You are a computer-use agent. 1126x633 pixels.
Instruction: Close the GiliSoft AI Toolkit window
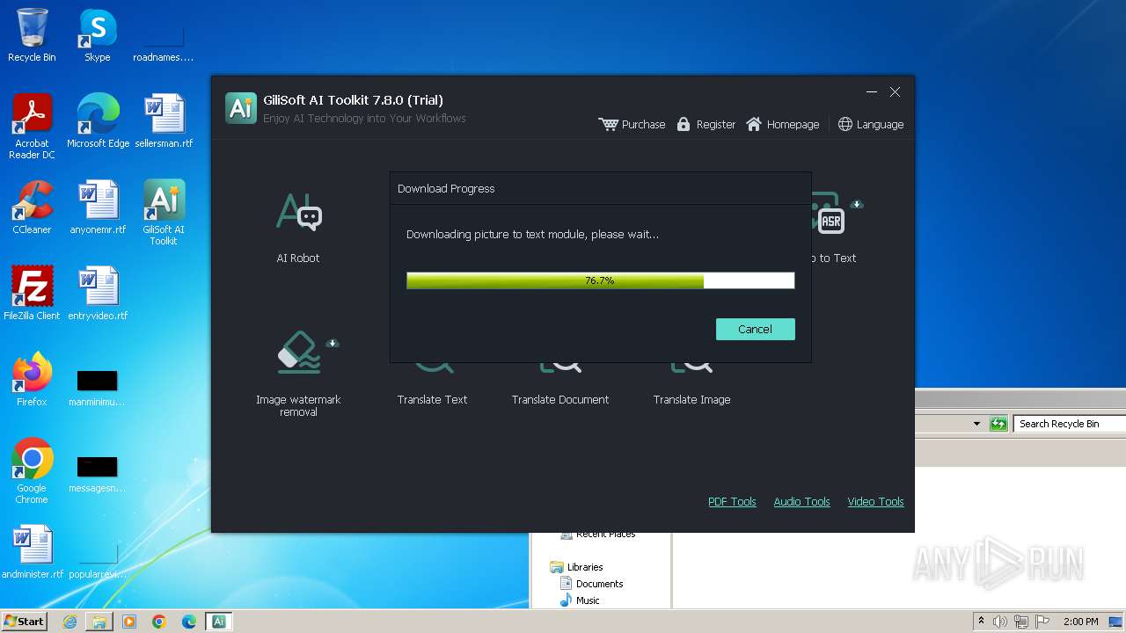895,92
